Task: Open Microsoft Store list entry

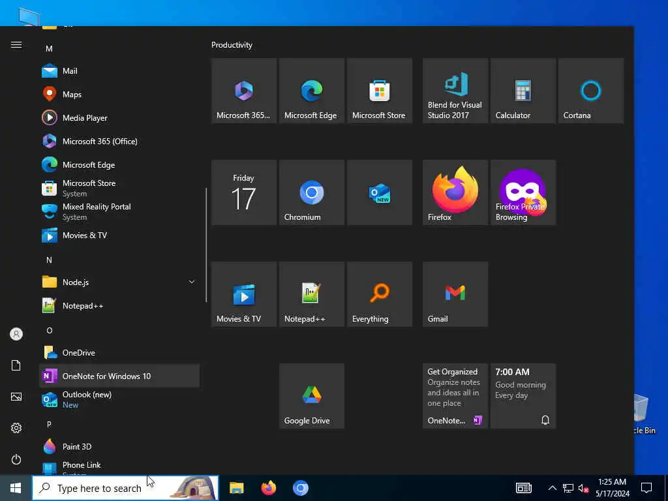Action: 119,188
